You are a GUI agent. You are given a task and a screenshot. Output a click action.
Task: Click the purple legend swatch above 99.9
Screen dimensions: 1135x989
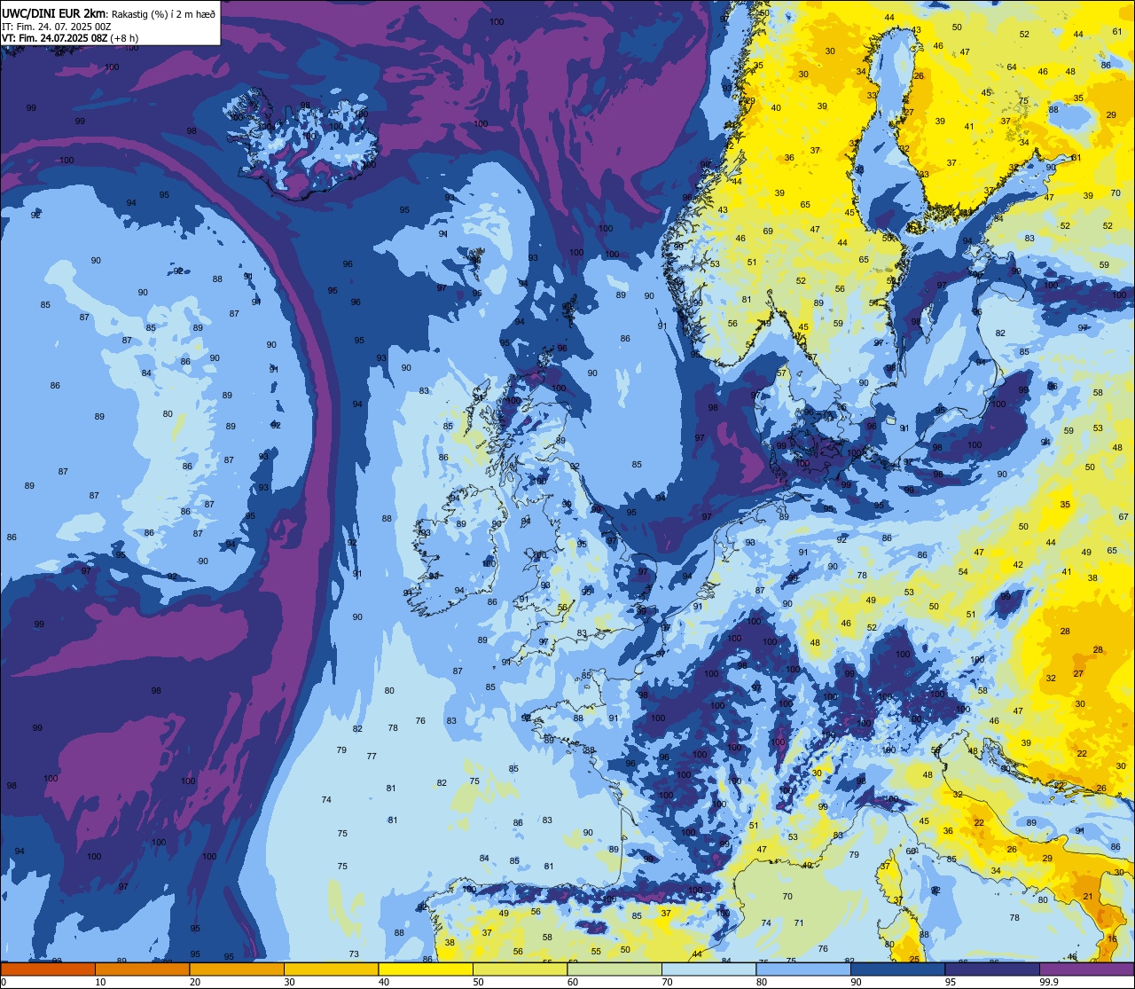(x=1086, y=969)
